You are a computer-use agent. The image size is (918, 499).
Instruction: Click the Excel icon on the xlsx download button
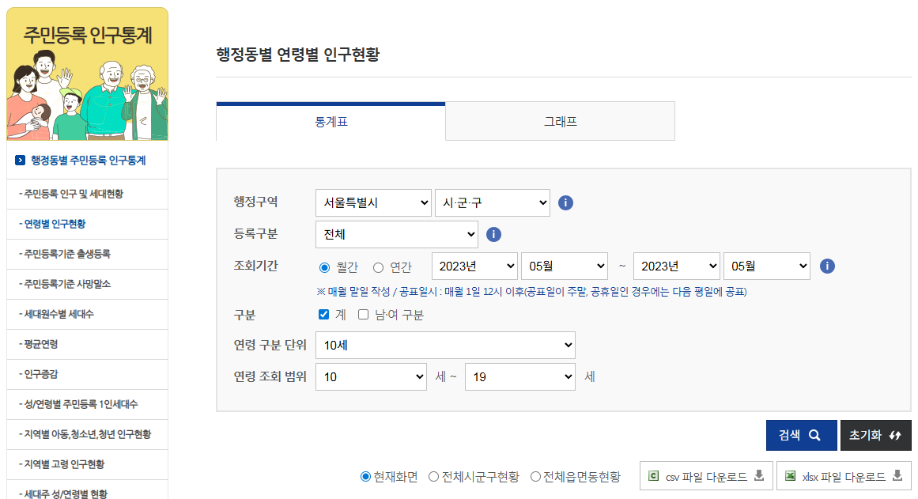pos(788,475)
